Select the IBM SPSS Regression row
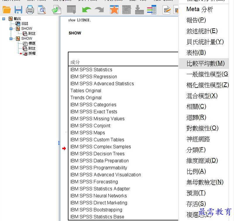234x221 pixels. click(x=94, y=76)
